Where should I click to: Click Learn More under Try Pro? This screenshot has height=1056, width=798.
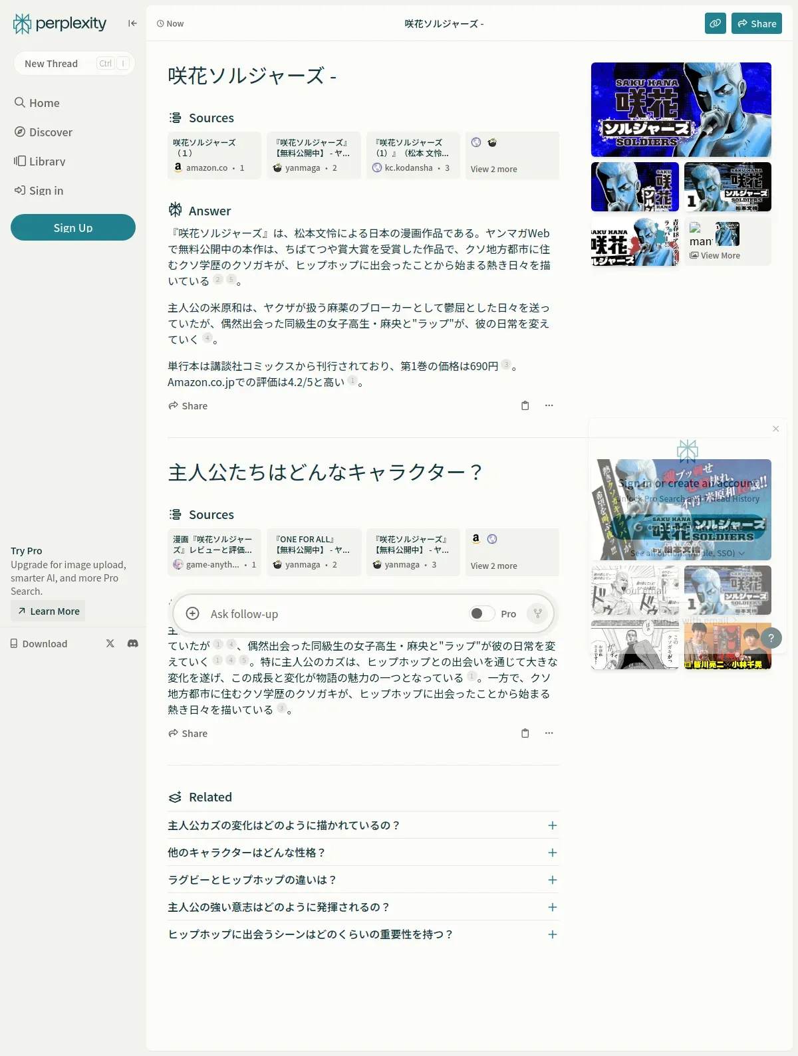48,611
